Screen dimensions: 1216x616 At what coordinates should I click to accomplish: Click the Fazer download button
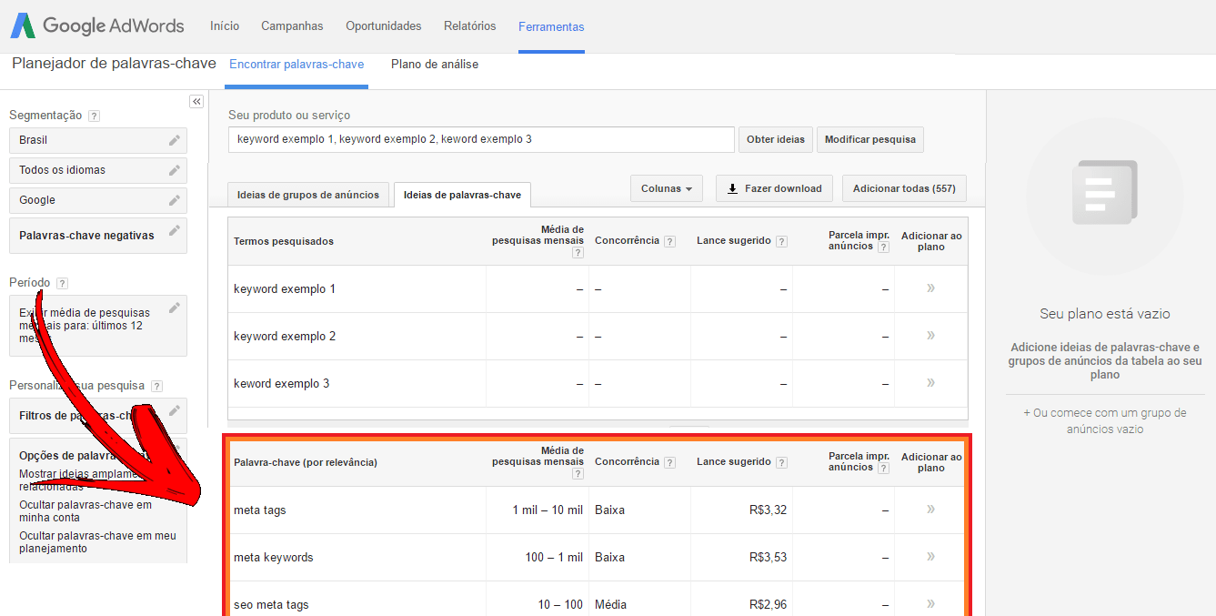(774, 188)
